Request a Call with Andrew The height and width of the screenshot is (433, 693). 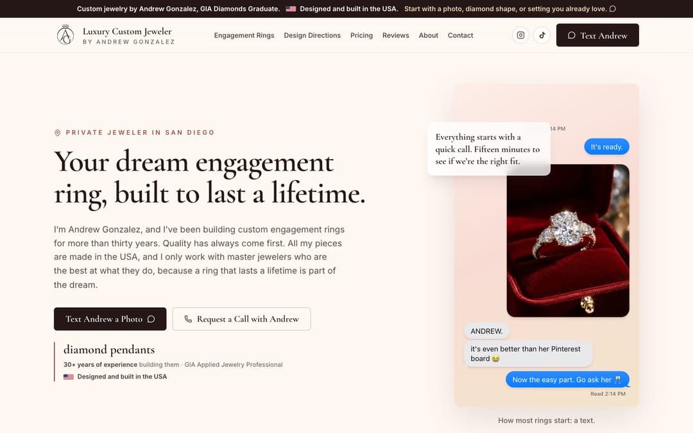(x=241, y=319)
